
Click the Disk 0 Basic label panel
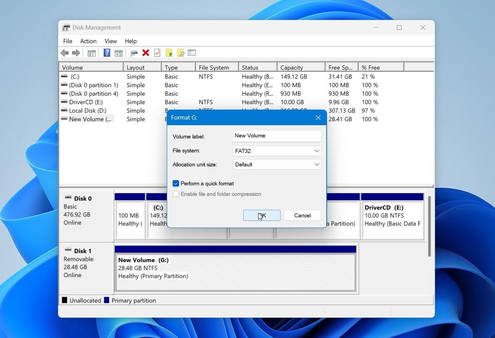(x=86, y=216)
